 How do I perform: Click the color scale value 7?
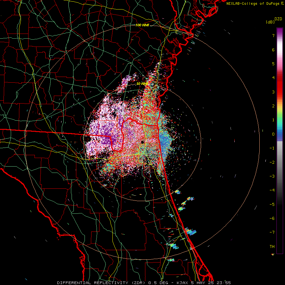point(273,35)
